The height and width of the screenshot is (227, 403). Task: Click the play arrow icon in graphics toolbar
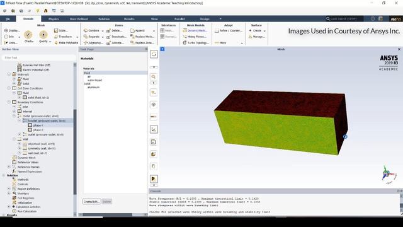coord(154,178)
